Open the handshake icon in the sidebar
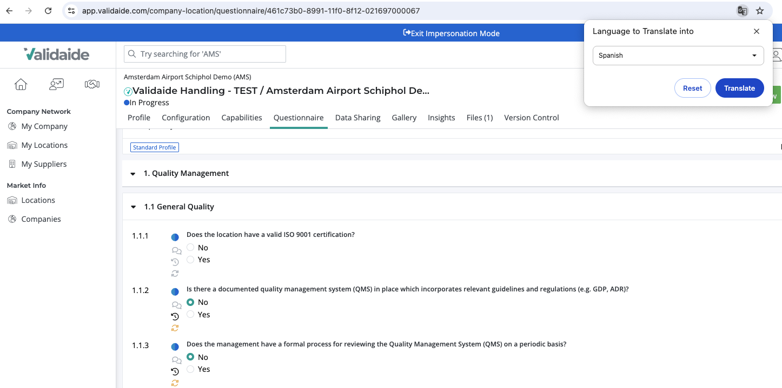 (x=92, y=84)
